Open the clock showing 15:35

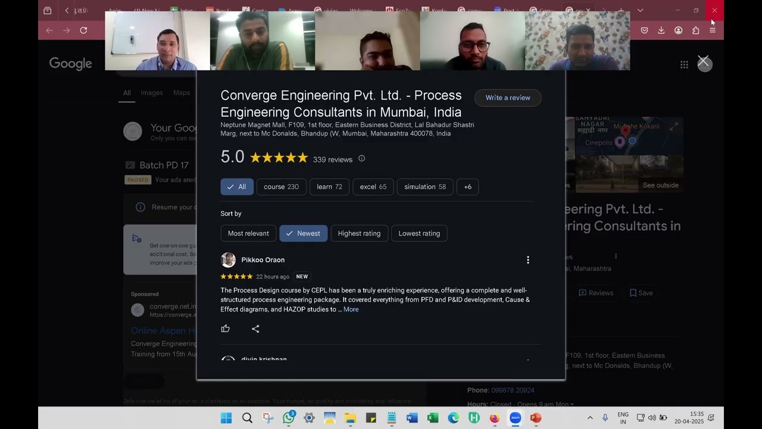click(689, 418)
